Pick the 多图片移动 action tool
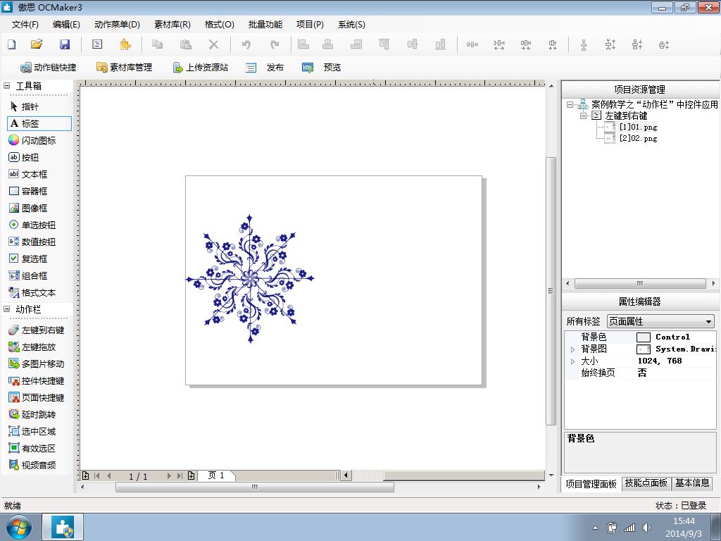 point(36,364)
